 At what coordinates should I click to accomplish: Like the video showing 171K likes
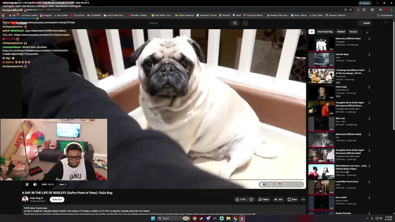[240, 199]
